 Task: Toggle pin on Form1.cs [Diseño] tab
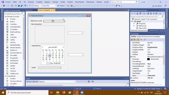(x=52, y=10)
